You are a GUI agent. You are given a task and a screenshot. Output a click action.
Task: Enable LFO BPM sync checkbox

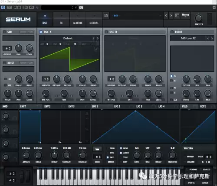(121, 148)
